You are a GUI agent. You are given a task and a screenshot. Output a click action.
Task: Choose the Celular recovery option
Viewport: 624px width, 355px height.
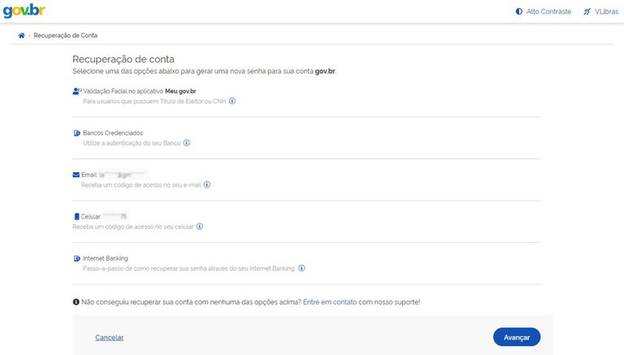[x=90, y=217]
